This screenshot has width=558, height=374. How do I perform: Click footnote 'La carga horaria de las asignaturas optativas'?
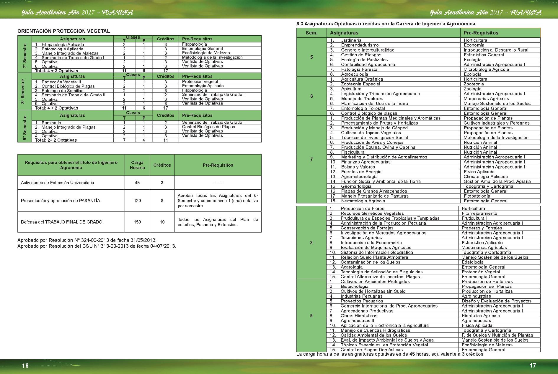pyautogui.click(x=390, y=354)
